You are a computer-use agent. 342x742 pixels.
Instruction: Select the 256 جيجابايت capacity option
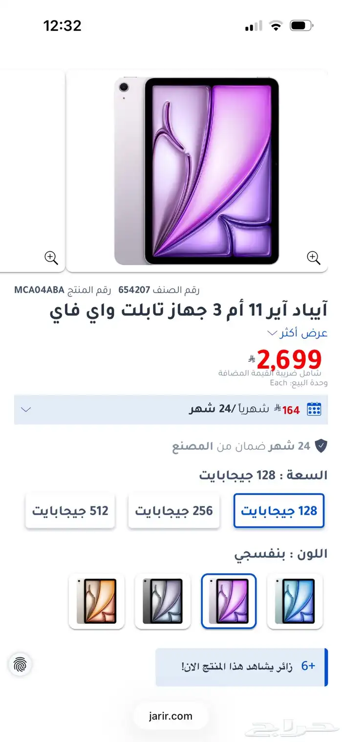pyautogui.click(x=174, y=511)
